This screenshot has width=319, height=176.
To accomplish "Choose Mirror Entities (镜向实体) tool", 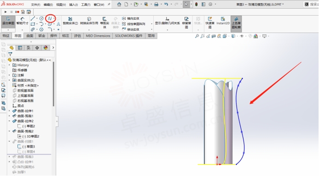I will coord(131,18).
